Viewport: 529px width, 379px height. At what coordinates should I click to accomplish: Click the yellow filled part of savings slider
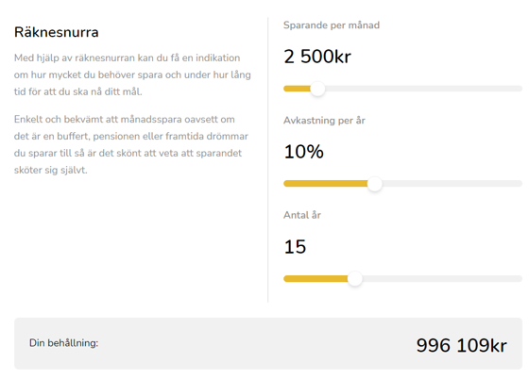[x=297, y=89]
